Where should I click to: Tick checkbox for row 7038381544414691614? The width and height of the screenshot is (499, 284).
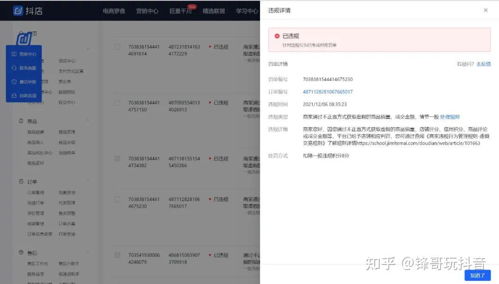coord(117,47)
